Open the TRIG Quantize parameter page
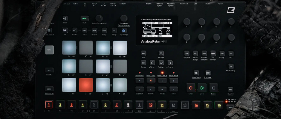281x119 pixels. [x=187, y=53]
